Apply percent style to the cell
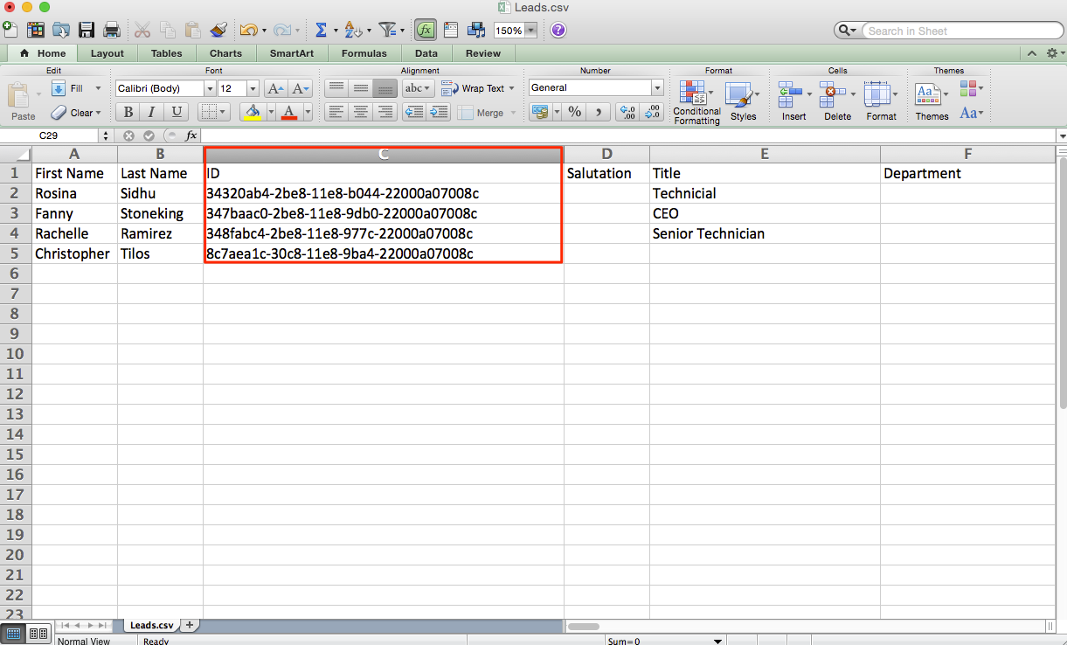The width and height of the screenshot is (1067, 645). tap(574, 112)
